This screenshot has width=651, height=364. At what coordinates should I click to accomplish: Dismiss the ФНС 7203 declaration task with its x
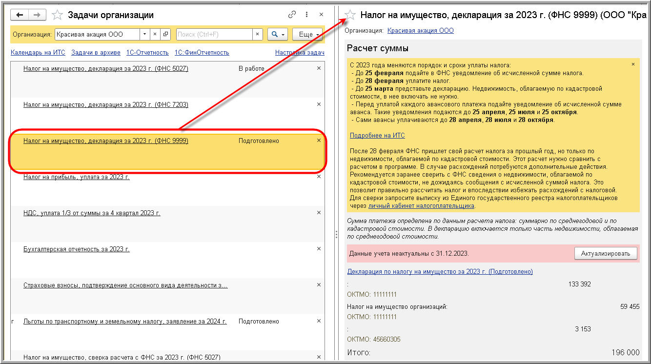[x=319, y=104]
